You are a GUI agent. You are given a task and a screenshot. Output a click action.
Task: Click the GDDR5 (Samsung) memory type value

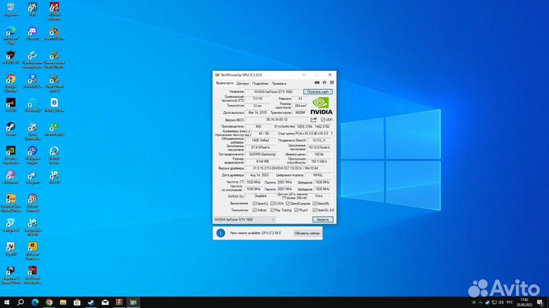pos(262,154)
